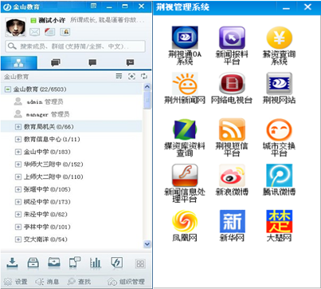
Task: Open 设置 settings button
Action: point(15,282)
